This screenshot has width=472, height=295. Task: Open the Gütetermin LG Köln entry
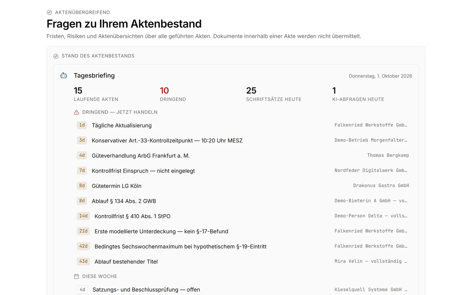click(x=243, y=186)
